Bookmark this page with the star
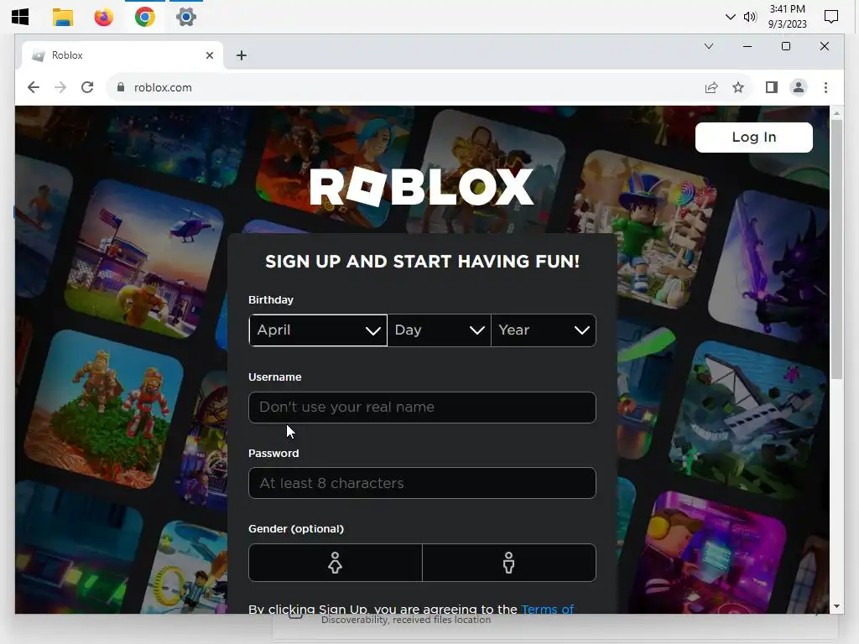 click(738, 87)
